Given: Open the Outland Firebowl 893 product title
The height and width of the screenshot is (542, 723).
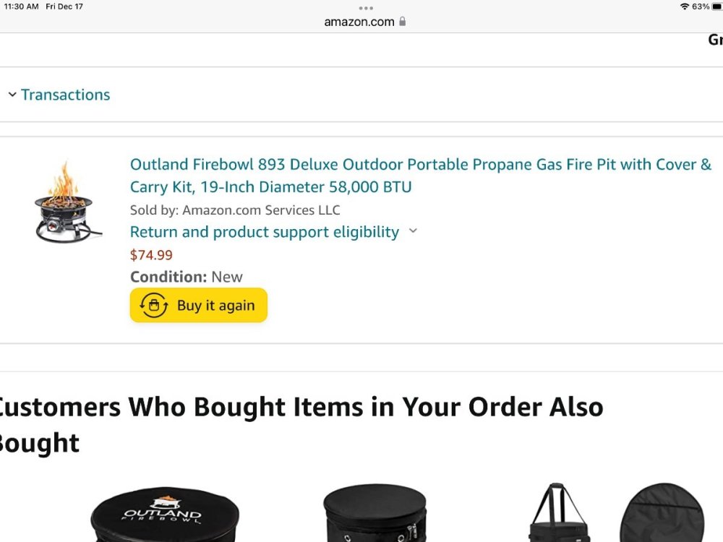Looking at the screenshot, I should pyautogui.click(x=420, y=176).
